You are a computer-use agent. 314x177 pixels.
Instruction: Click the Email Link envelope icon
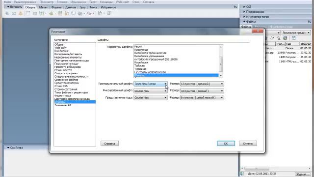click(x=14, y=13)
